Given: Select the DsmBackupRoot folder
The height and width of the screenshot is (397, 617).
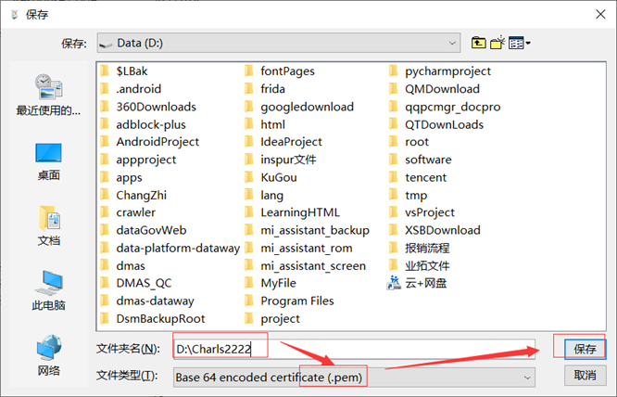Looking at the screenshot, I should pyautogui.click(x=153, y=319).
